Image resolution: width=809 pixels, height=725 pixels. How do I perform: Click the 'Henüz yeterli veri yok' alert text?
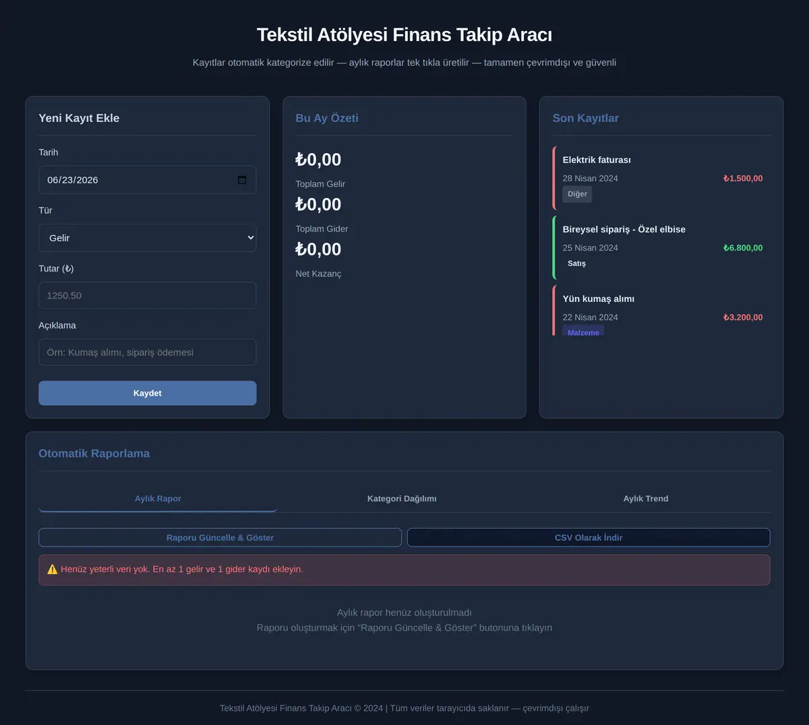(182, 569)
